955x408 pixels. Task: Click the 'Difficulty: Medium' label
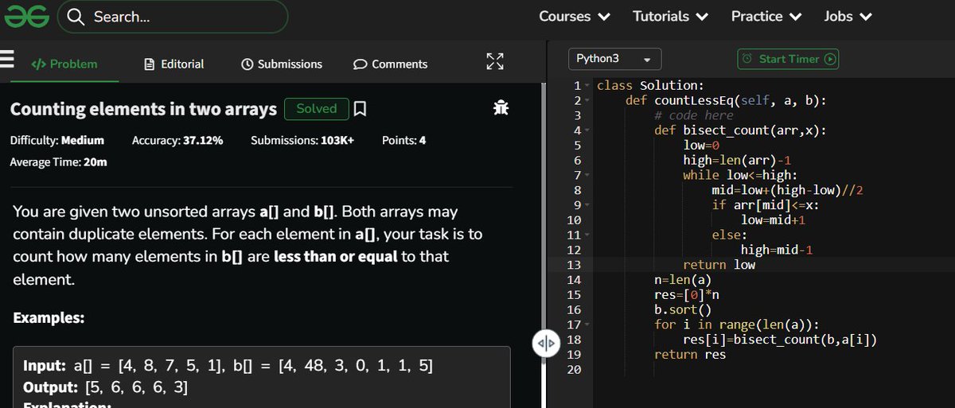57,140
